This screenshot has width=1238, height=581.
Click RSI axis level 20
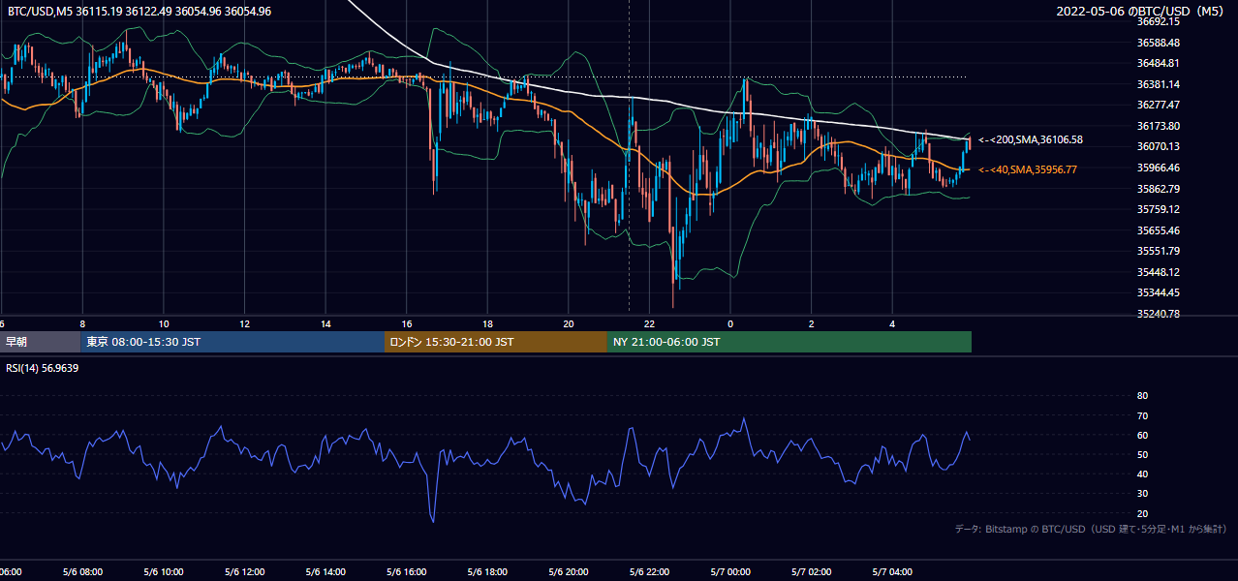pyautogui.click(x=1142, y=513)
